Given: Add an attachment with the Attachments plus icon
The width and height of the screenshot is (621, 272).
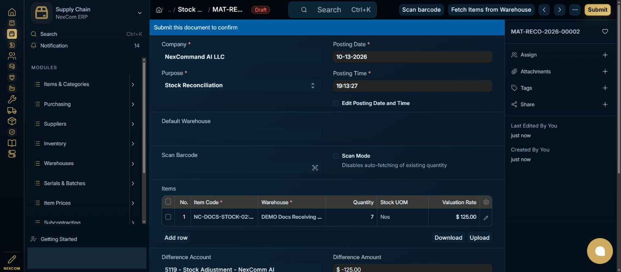Looking at the screenshot, I should [x=605, y=71].
